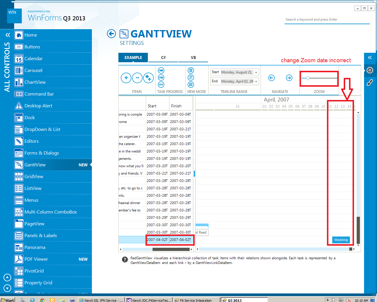Click the task grid horizontal scrollbar
The image size is (377, 302).
(156, 249)
